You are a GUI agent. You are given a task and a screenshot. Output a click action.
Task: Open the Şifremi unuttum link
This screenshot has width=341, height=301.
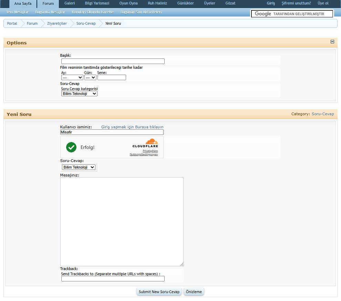tap(296, 3)
